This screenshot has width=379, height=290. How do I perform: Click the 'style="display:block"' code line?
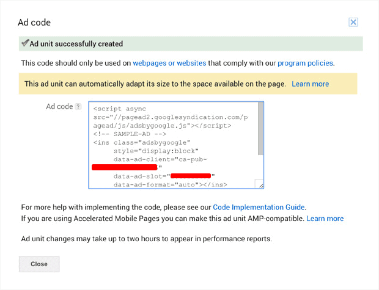(x=156, y=151)
